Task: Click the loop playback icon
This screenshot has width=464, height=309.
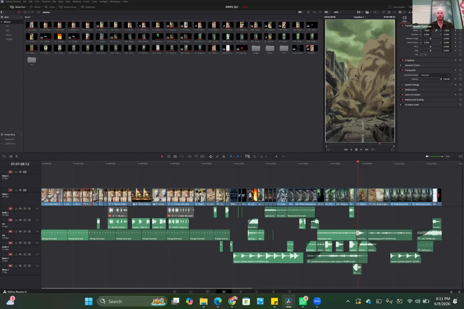Action: click(x=373, y=150)
